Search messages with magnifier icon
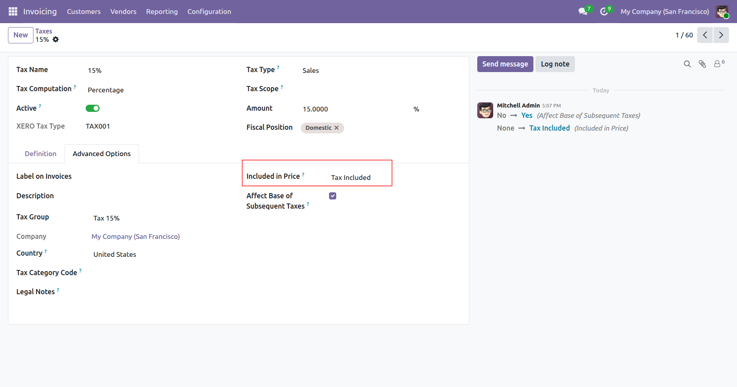This screenshot has height=387, width=737. pyautogui.click(x=687, y=64)
